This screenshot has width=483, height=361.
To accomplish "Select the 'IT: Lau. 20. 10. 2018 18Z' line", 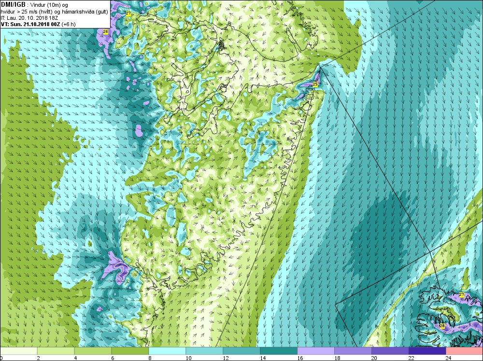I will coord(29,18).
